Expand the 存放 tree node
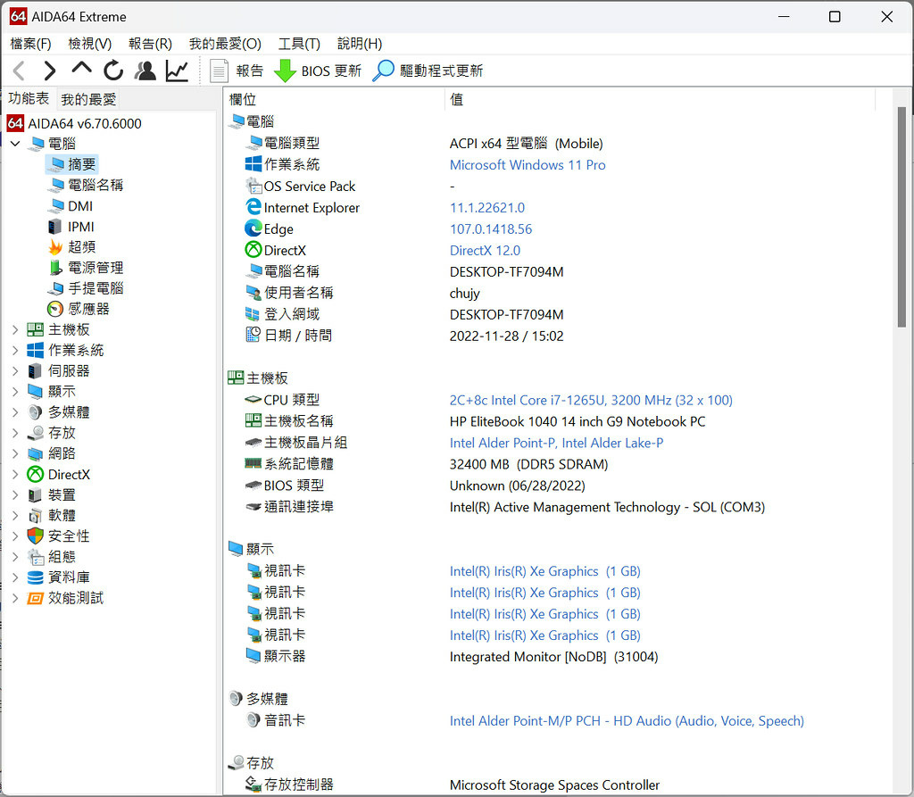Image resolution: width=914 pixels, height=797 pixels. point(16,433)
